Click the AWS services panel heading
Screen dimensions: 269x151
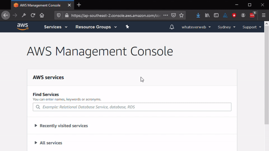click(x=48, y=78)
